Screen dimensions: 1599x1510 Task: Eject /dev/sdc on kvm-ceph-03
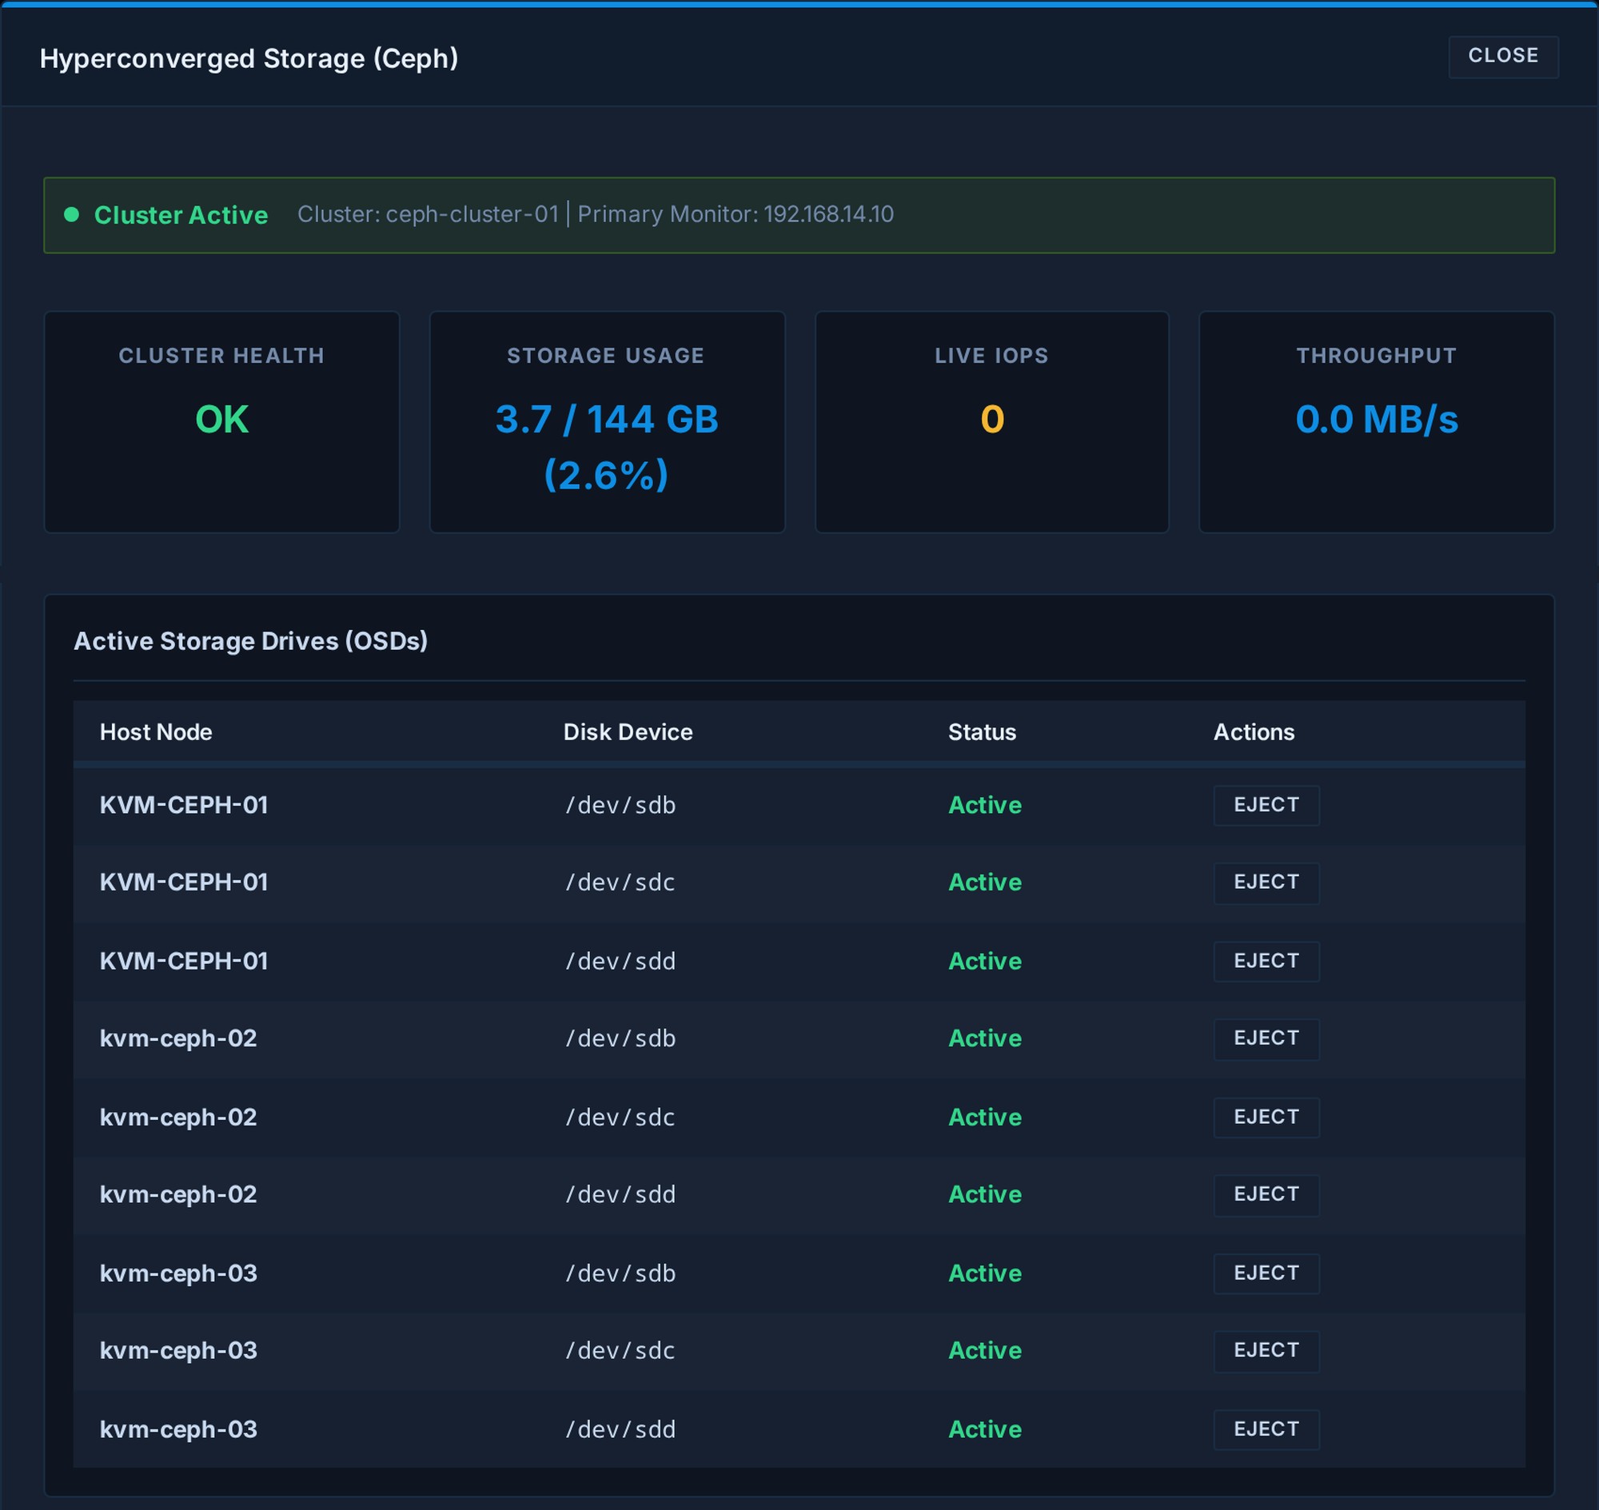click(1266, 1352)
